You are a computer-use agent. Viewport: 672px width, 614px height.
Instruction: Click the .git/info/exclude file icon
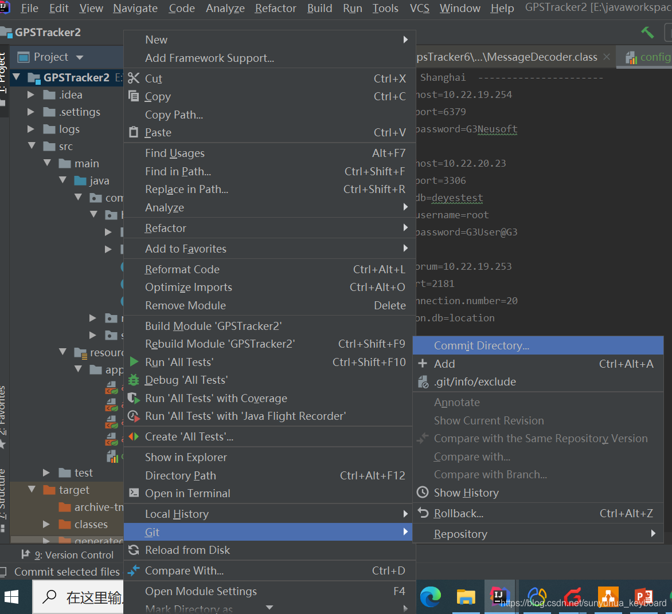tap(423, 381)
